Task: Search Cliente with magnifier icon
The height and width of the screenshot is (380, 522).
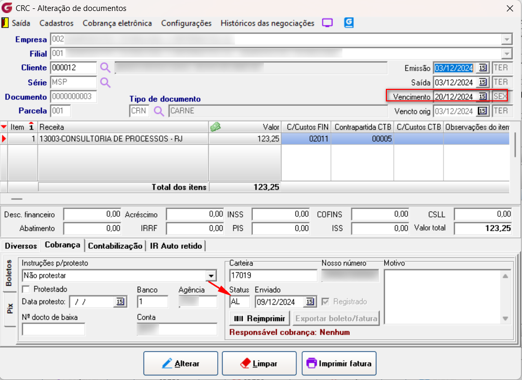Action: pyautogui.click(x=105, y=68)
